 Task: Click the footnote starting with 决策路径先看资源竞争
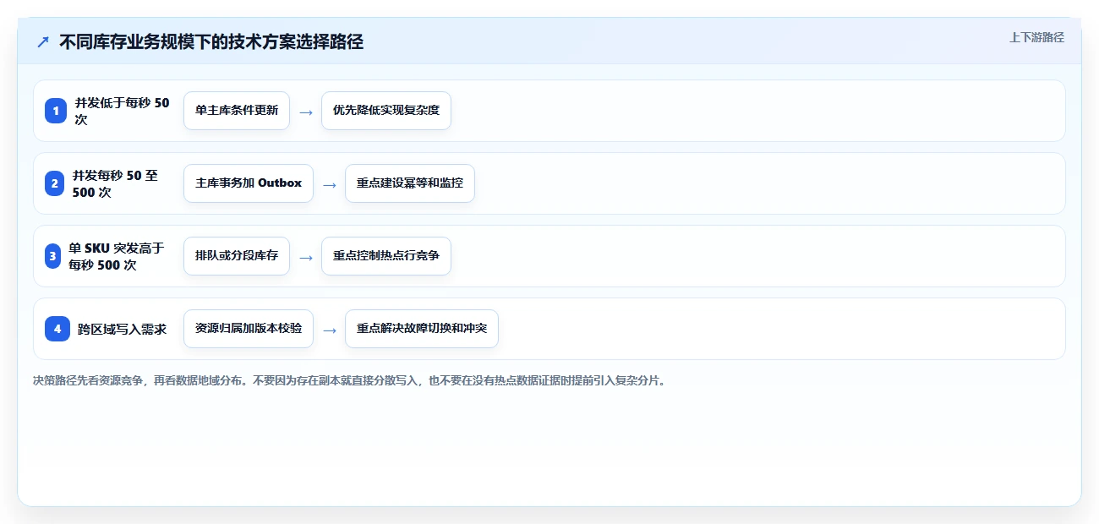coord(350,381)
